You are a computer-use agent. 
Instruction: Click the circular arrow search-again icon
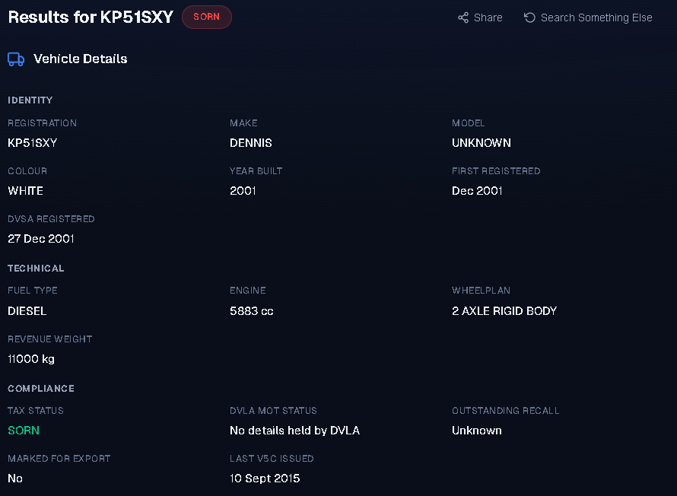click(x=529, y=17)
